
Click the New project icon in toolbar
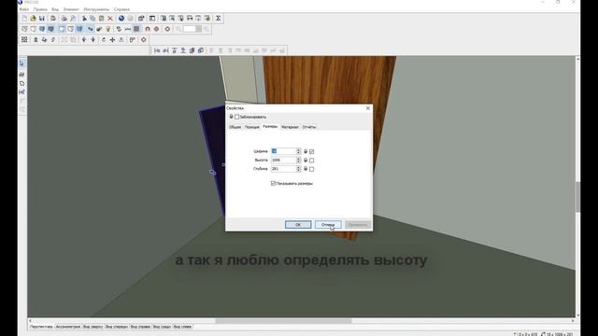24,19
